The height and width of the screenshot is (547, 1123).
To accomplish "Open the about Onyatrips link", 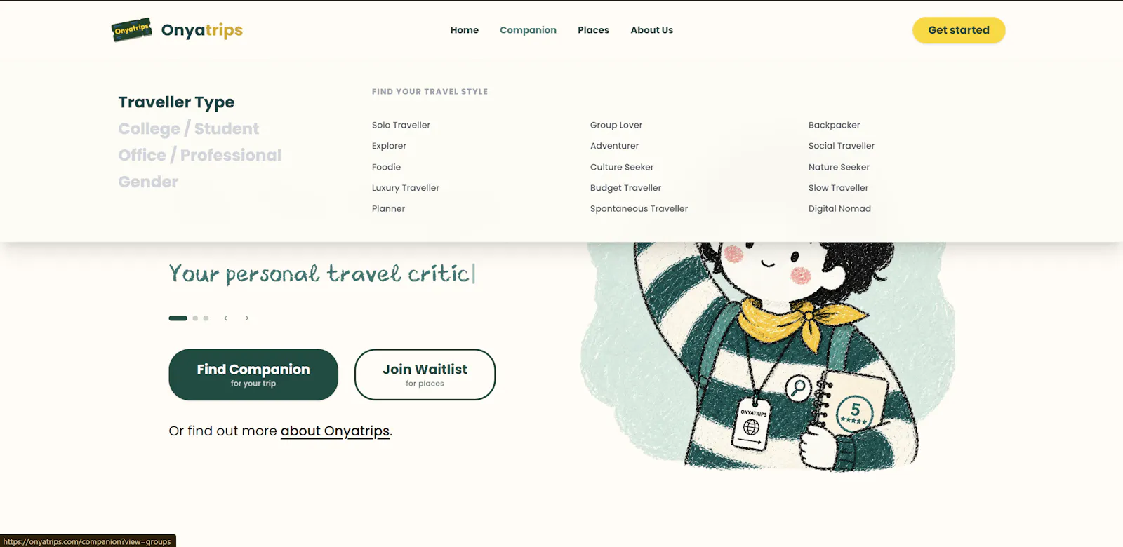I will click(x=335, y=431).
